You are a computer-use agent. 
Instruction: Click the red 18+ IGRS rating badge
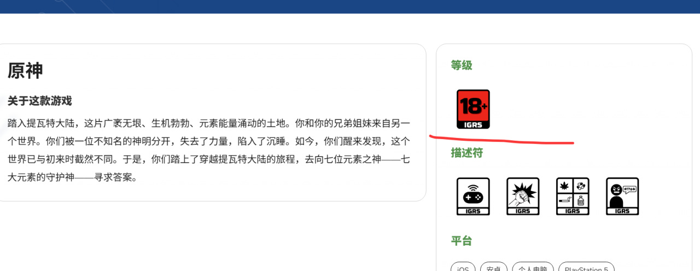point(473,109)
